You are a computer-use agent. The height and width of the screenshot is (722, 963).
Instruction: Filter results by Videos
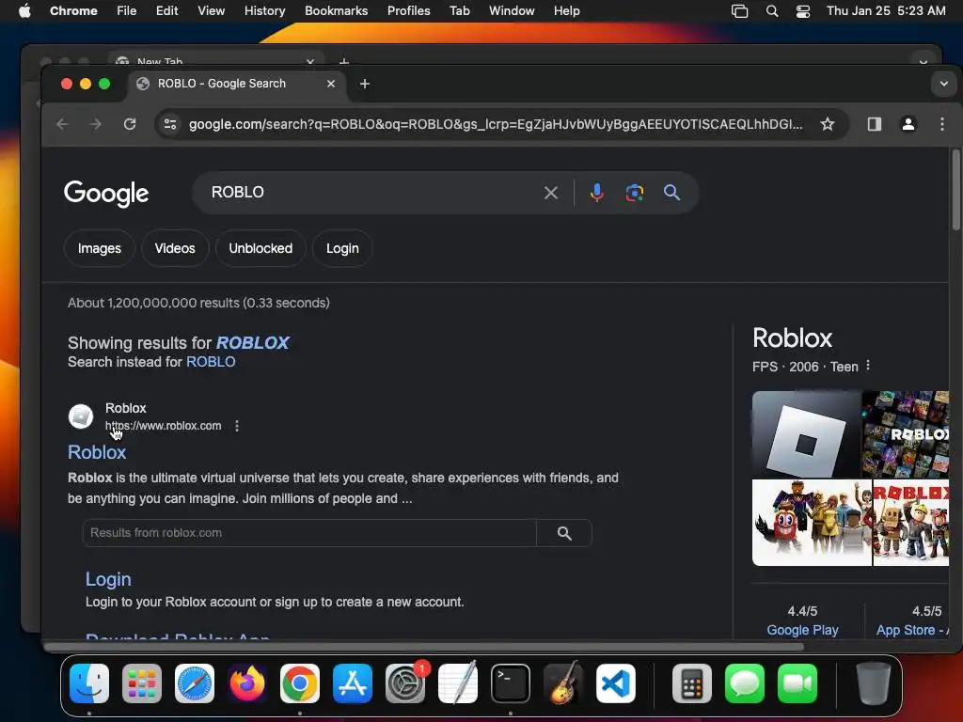pyautogui.click(x=175, y=248)
